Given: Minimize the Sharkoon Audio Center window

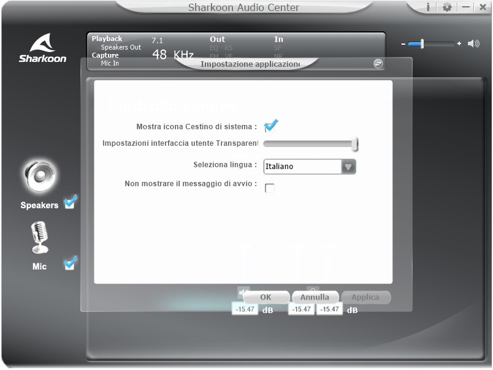Looking at the screenshot, I should pos(466,7).
